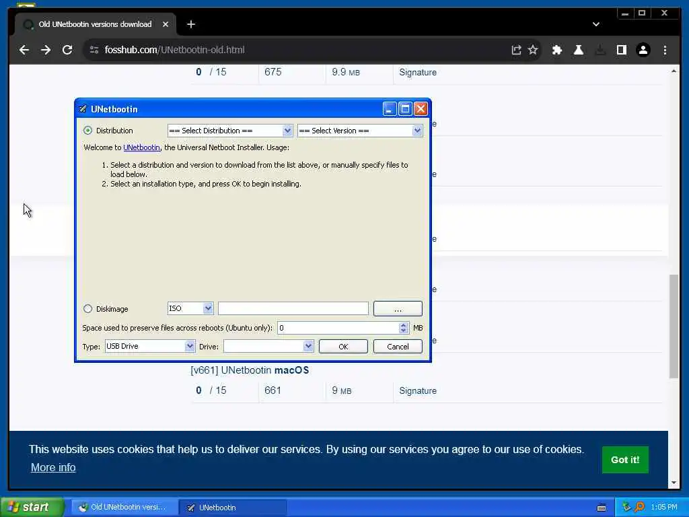Switch to UNetbootin taskbar item
689x517 pixels.
(233, 508)
